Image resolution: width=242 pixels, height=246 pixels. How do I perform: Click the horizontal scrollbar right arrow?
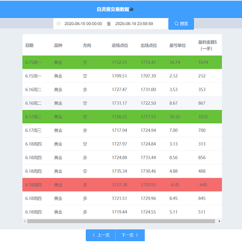[x=219, y=221]
